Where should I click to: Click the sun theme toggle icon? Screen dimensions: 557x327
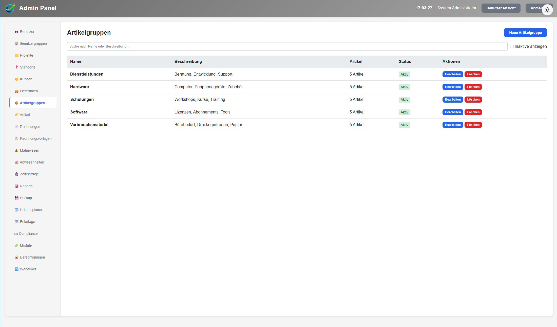point(547,10)
